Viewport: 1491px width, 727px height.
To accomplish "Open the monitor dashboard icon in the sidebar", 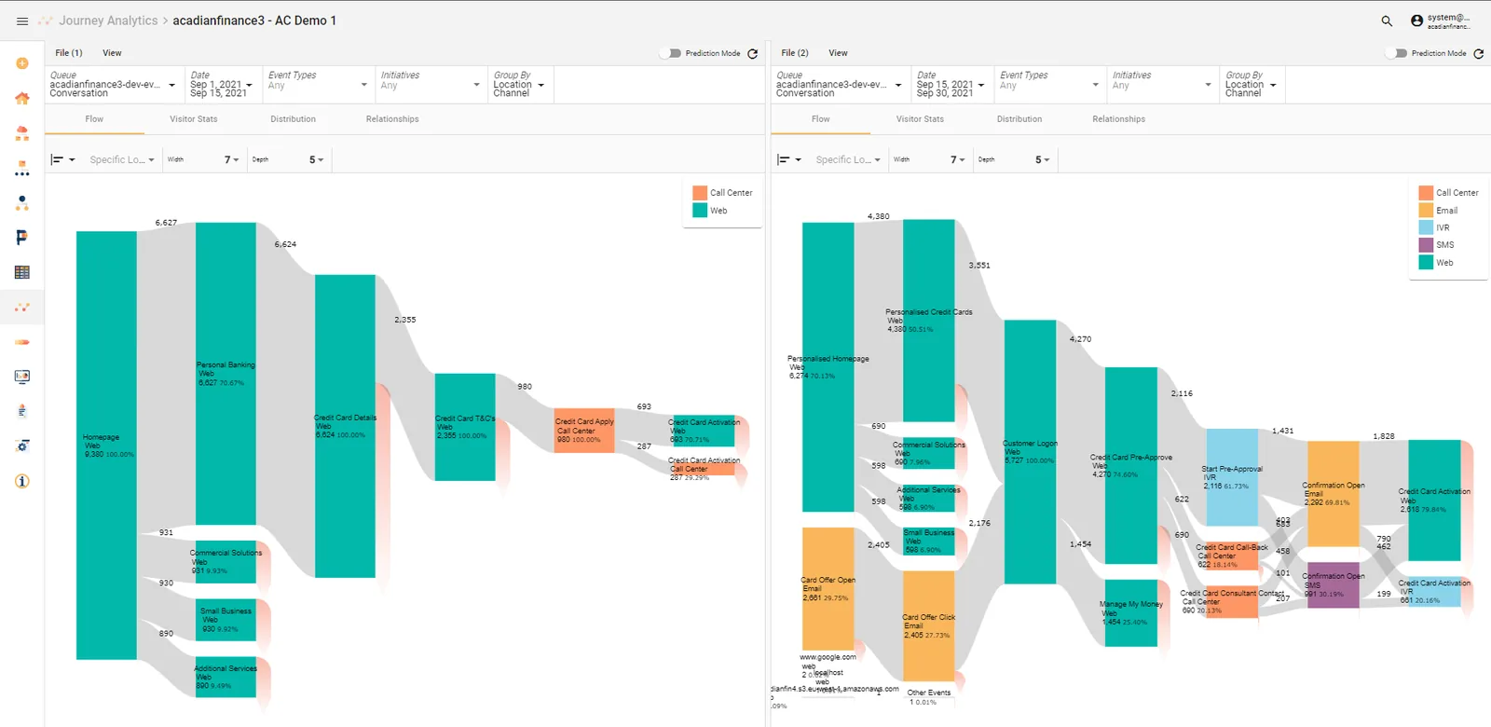I will pyautogui.click(x=22, y=377).
